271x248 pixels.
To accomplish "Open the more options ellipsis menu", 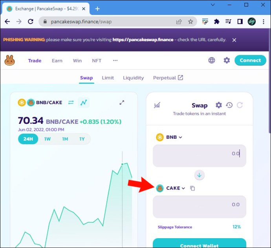I will point(115,61).
